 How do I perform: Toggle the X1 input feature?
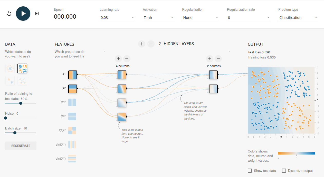(73, 74)
